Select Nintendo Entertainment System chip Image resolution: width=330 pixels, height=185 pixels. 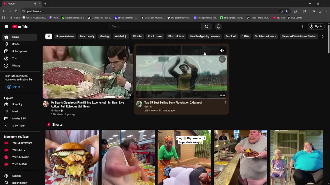(299, 36)
